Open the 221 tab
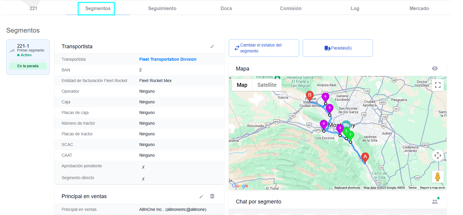 pyautogui.click(x=33, y=8)
